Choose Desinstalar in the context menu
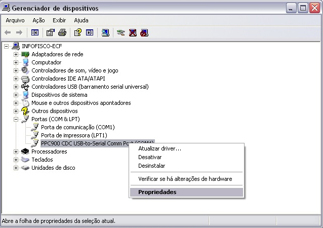 (x=187, y=166)
